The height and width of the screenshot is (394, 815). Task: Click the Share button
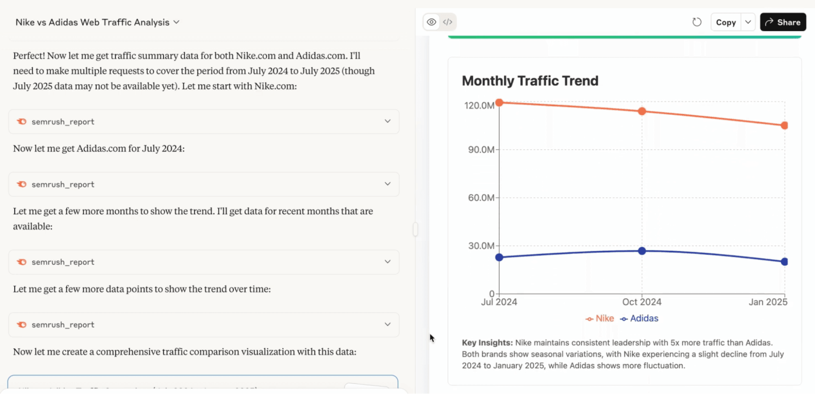782,22
